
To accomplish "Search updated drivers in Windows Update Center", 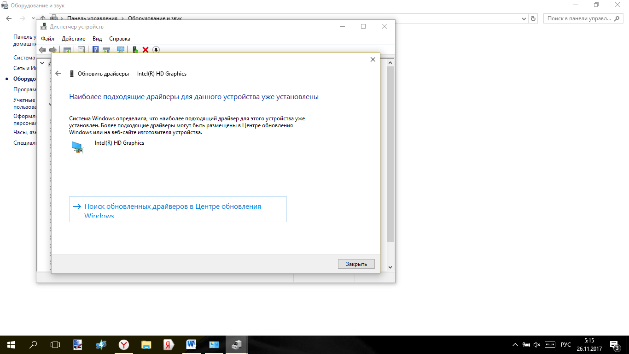I will 178,209.
